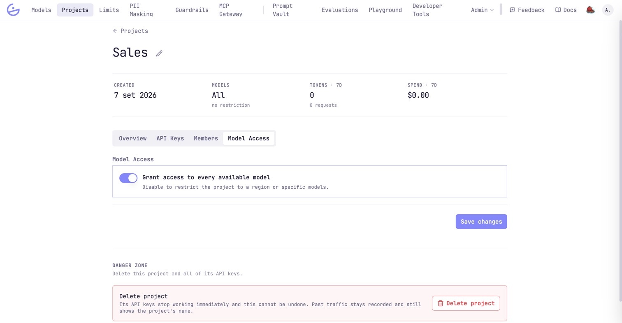Go back via the Projects arrow link
The image size is (622, 323).
(x=130, y=31)
